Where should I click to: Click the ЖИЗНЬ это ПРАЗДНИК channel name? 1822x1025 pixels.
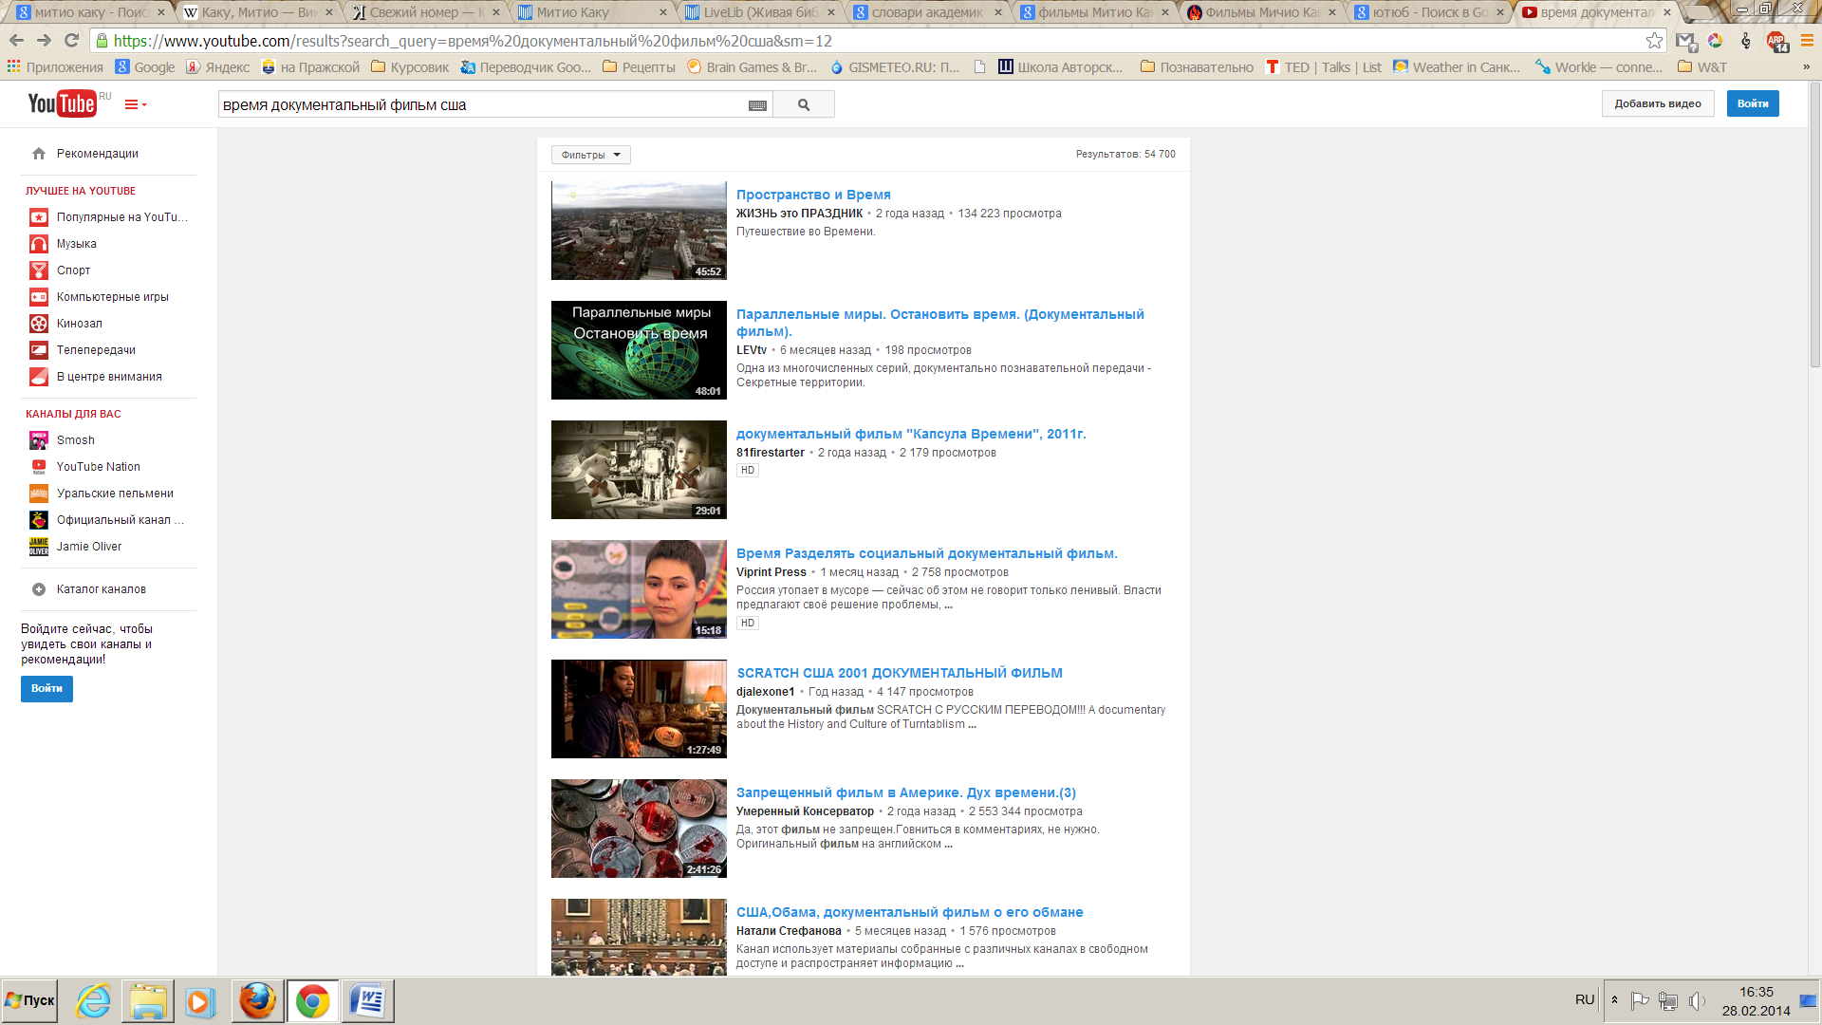(799, 214)
